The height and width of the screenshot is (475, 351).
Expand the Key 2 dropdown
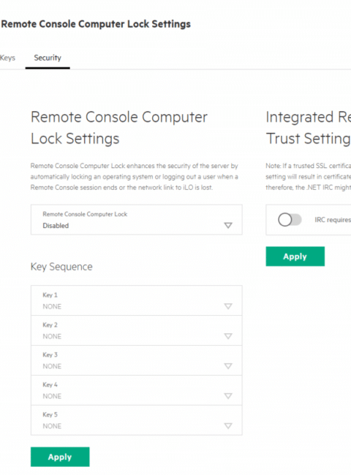137,330
